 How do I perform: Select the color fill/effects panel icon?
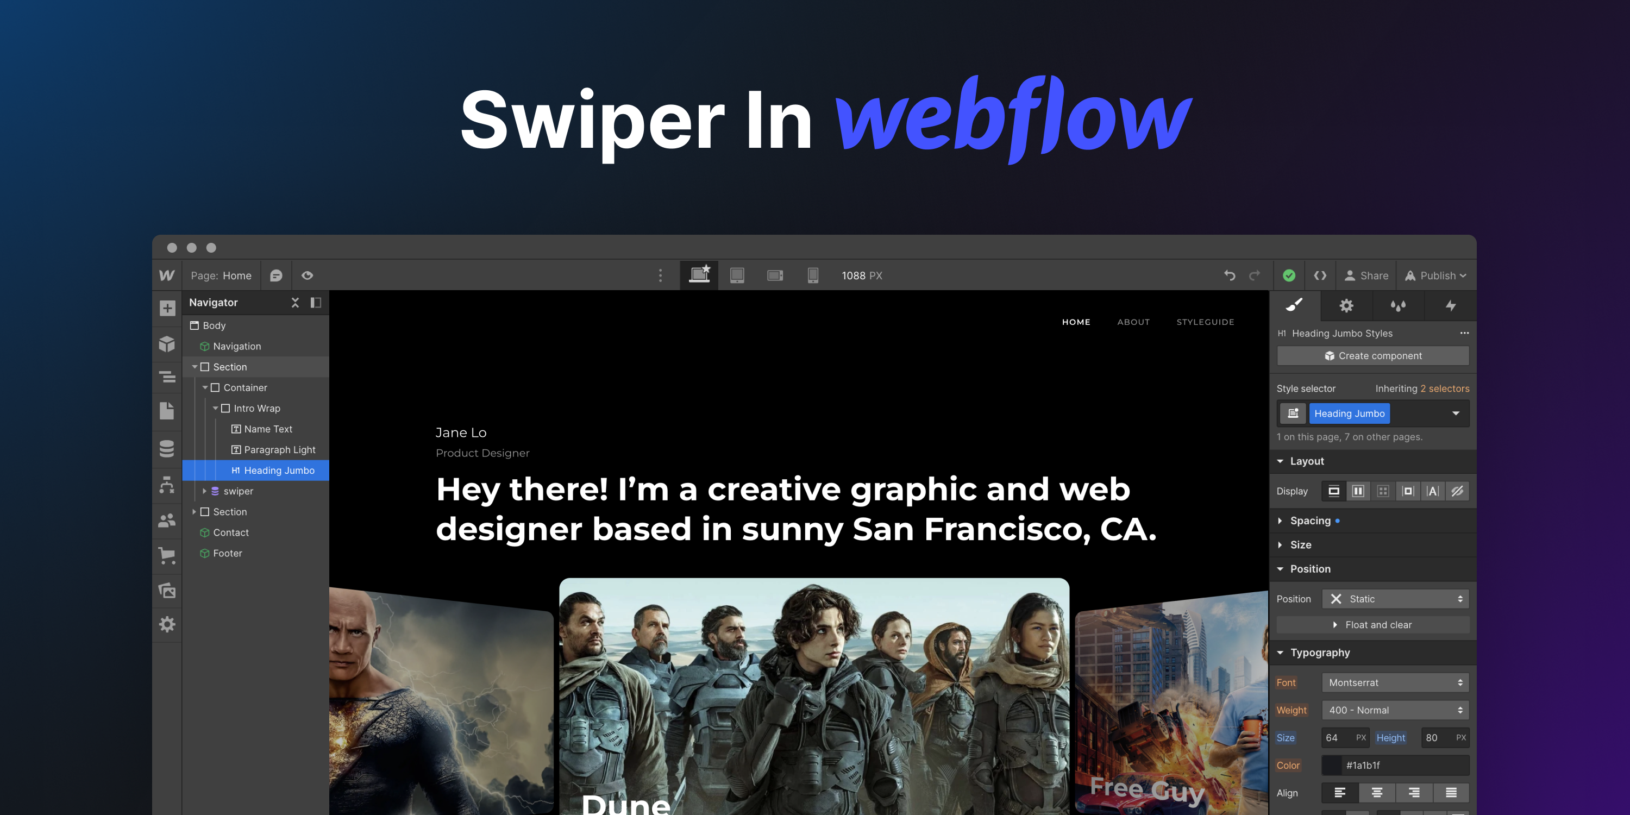point(1398,305)
